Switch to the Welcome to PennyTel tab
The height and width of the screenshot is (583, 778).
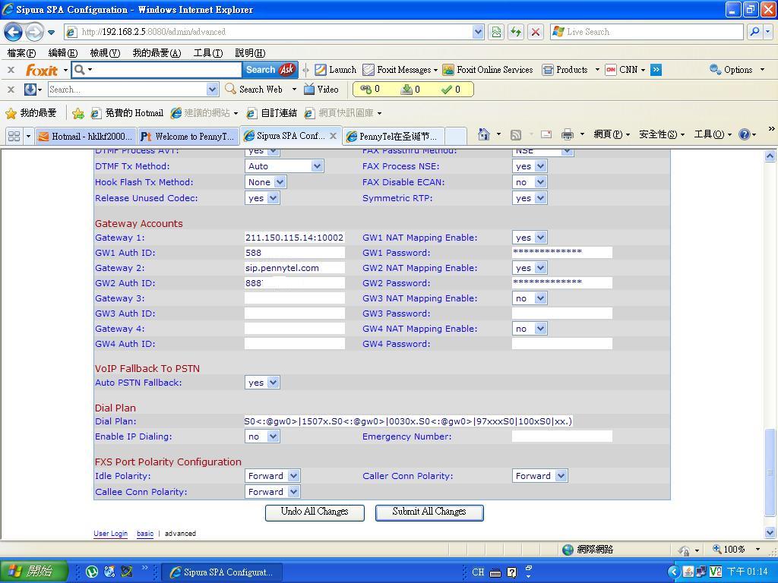(x=187, y=137)
